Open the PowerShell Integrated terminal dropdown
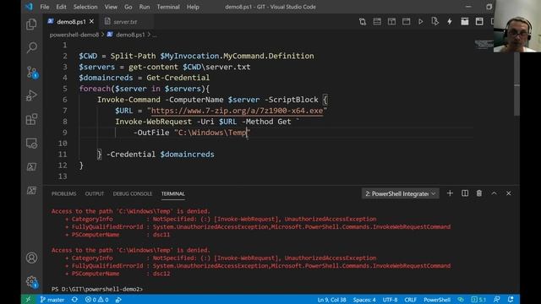Image resolution: width=541 pixels, height=304 pixels. [400, 193]
